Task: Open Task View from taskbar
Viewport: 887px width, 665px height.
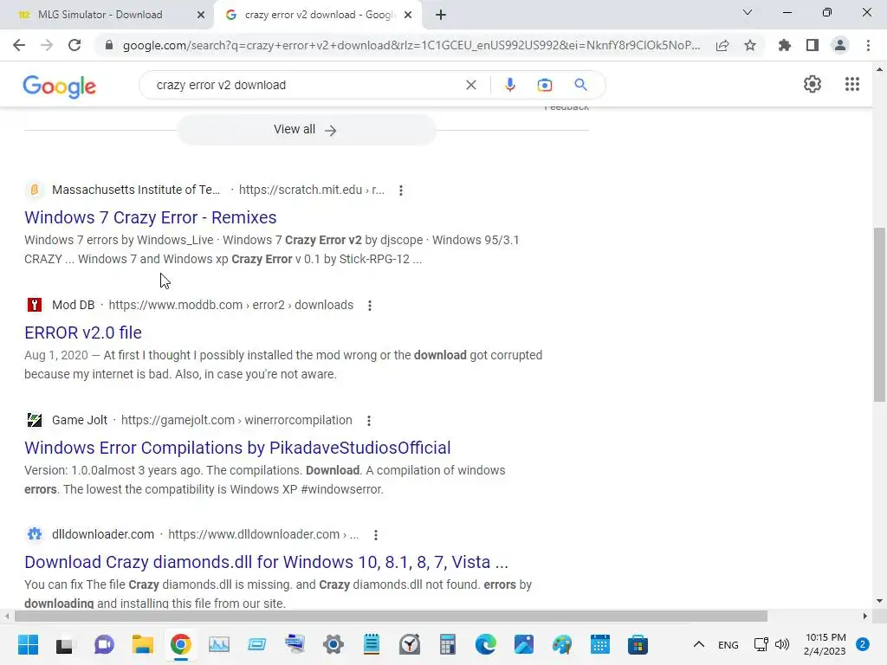Action: click(64, 644)
